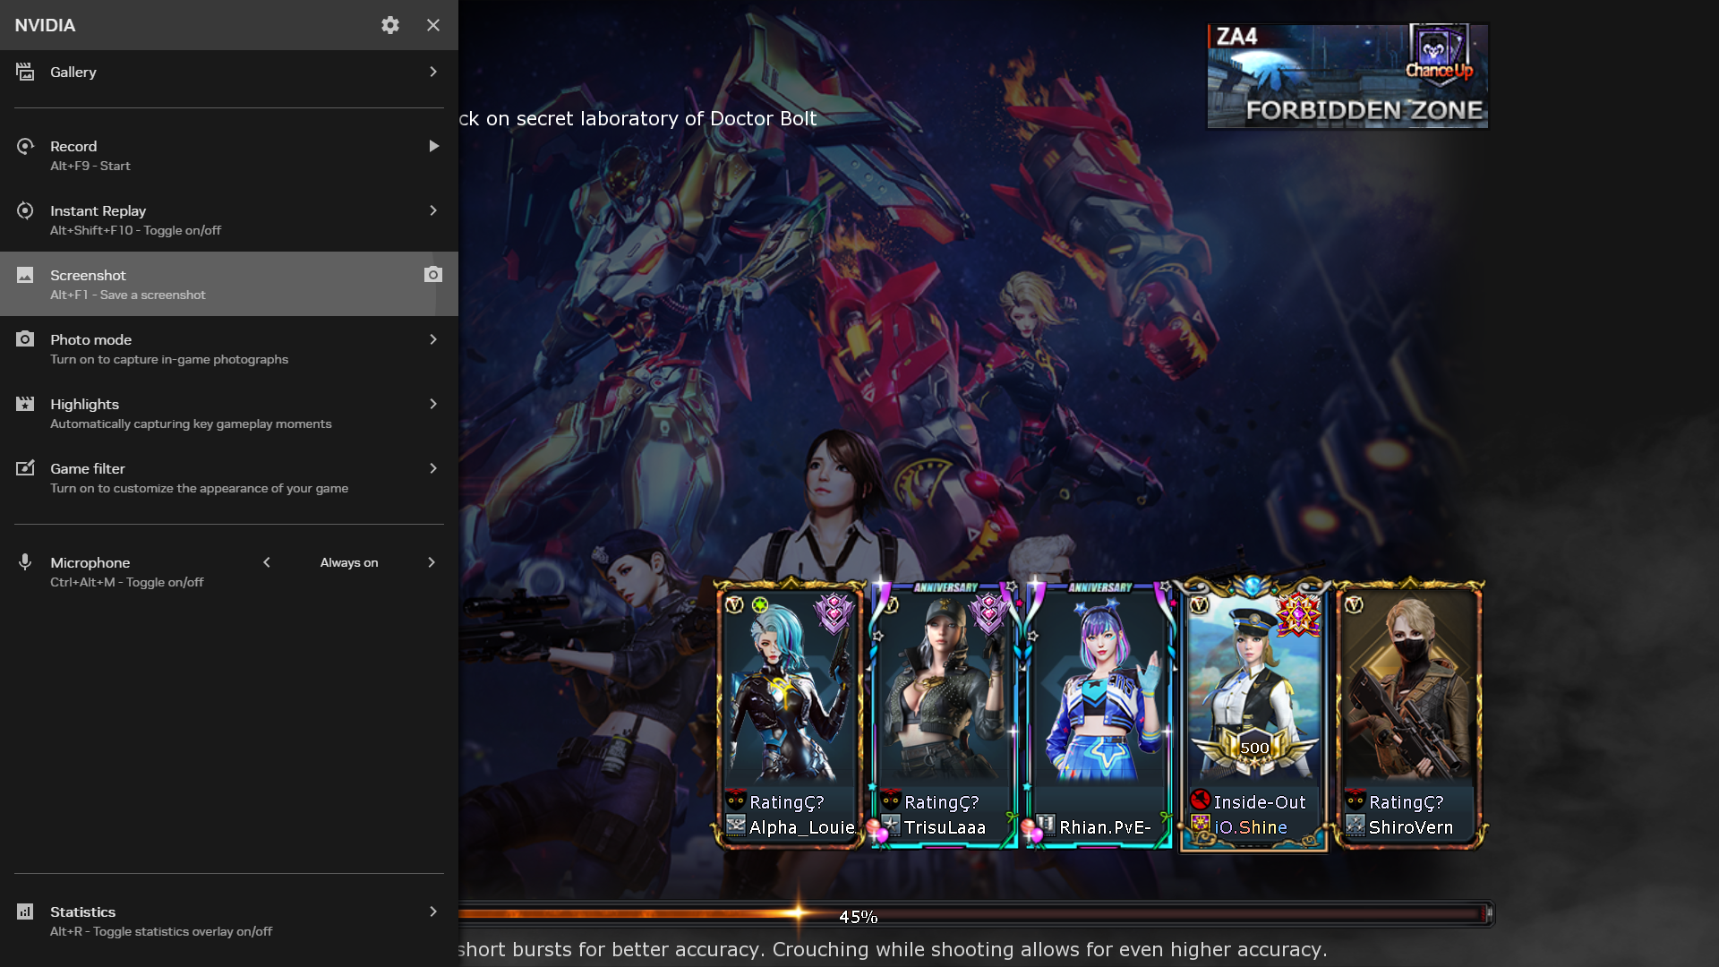The image size is (1719, 967).
Task: Click rank badge on Alpha_Louie card
Action: [834, 613]
